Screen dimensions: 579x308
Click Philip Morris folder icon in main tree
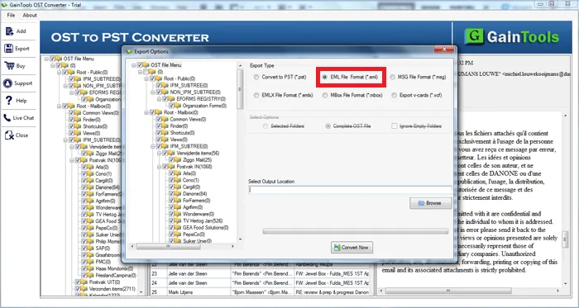click(x=91, y=242)
